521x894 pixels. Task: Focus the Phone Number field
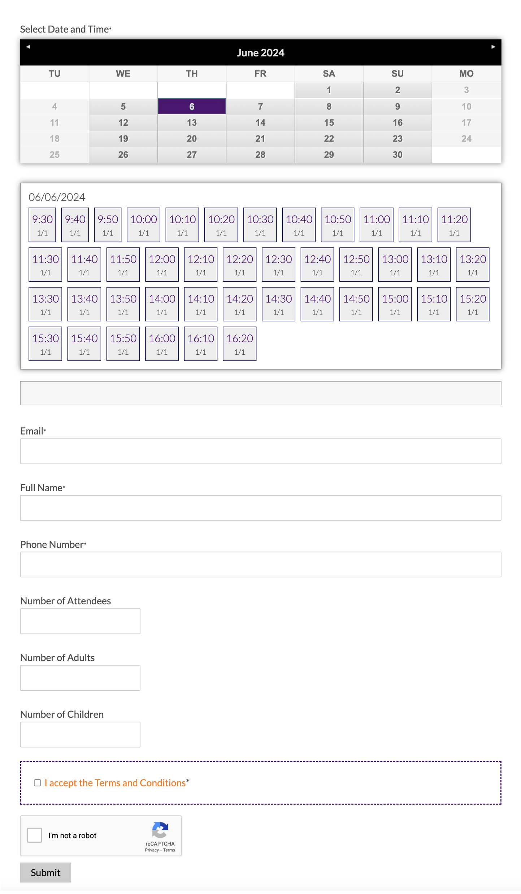260,564
